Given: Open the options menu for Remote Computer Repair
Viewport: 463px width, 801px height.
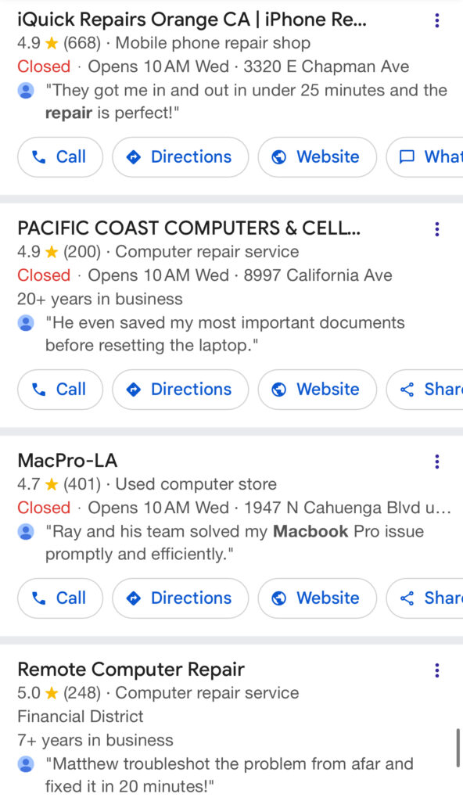Looking at the screenshot, I should [x=437, y=670].
